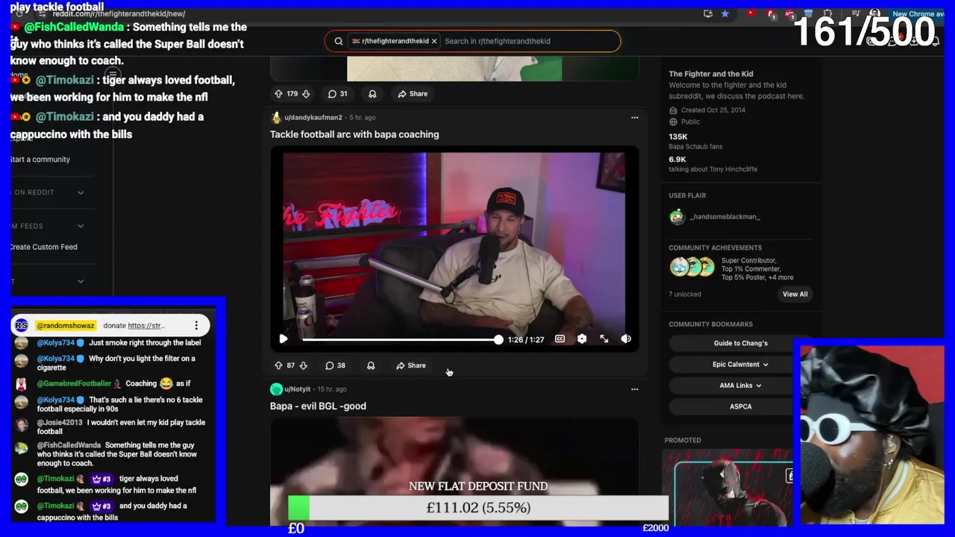Expand the AMA Links dropdown
Image resolution: width=955 pixels, height=537 pixels.
click(x=741, y=386)
